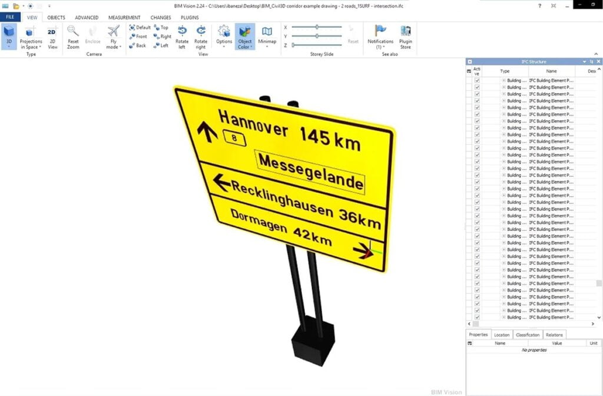Switch to the Classification properties tab
This screenshot has width=603, height=396.
(x=527, y=335)
